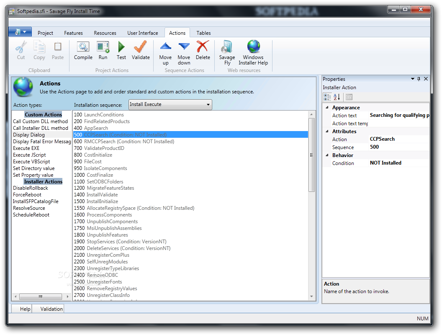
Task: Select Execute JScript action type
Action: coord(29,155)
